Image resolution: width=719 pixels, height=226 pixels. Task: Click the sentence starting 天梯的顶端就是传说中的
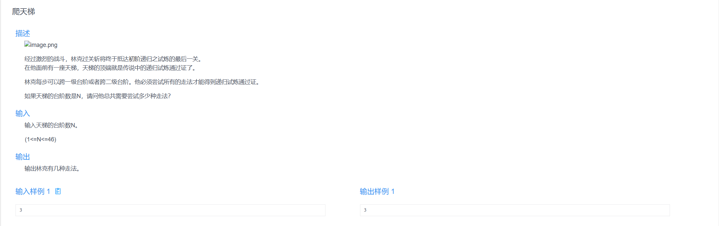coord(140,68)
